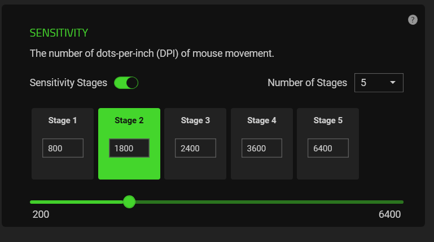Viewport: 434px width, 242px height.
Task: Click the Stage 3 DPI field showing 2400
Action: [195, 148]
